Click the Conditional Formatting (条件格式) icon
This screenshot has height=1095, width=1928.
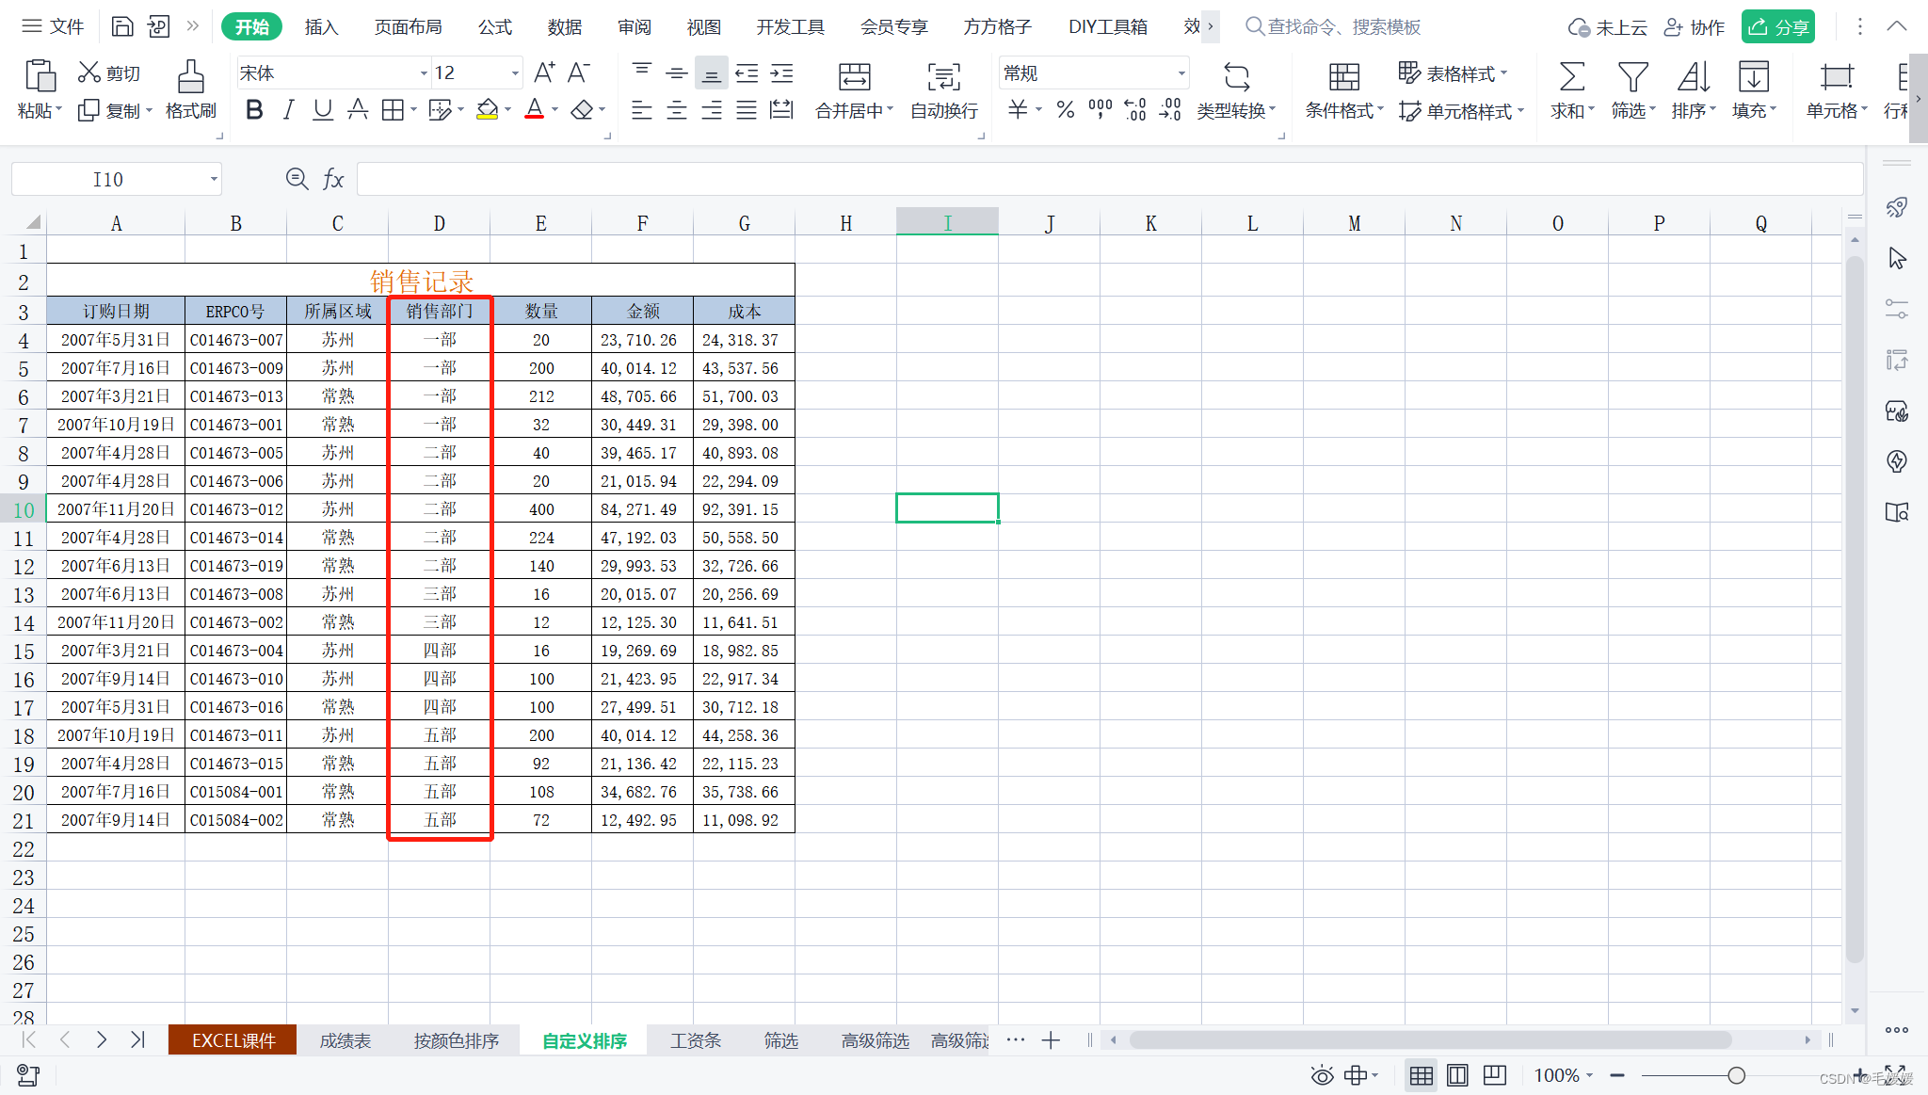pyautogui.click(x=1343, y=77)
